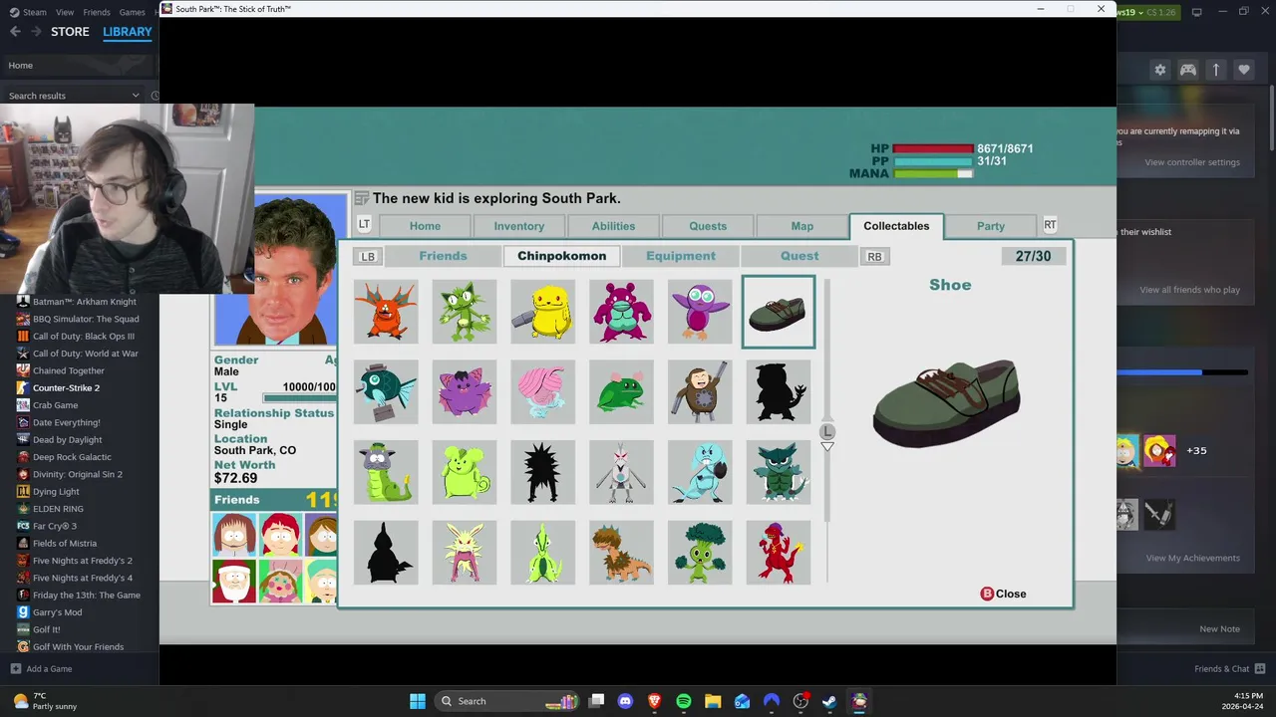Screen dimensions: 1276x717
Task: Close the collectables menu with B Close
Action: coord(1004,594)
